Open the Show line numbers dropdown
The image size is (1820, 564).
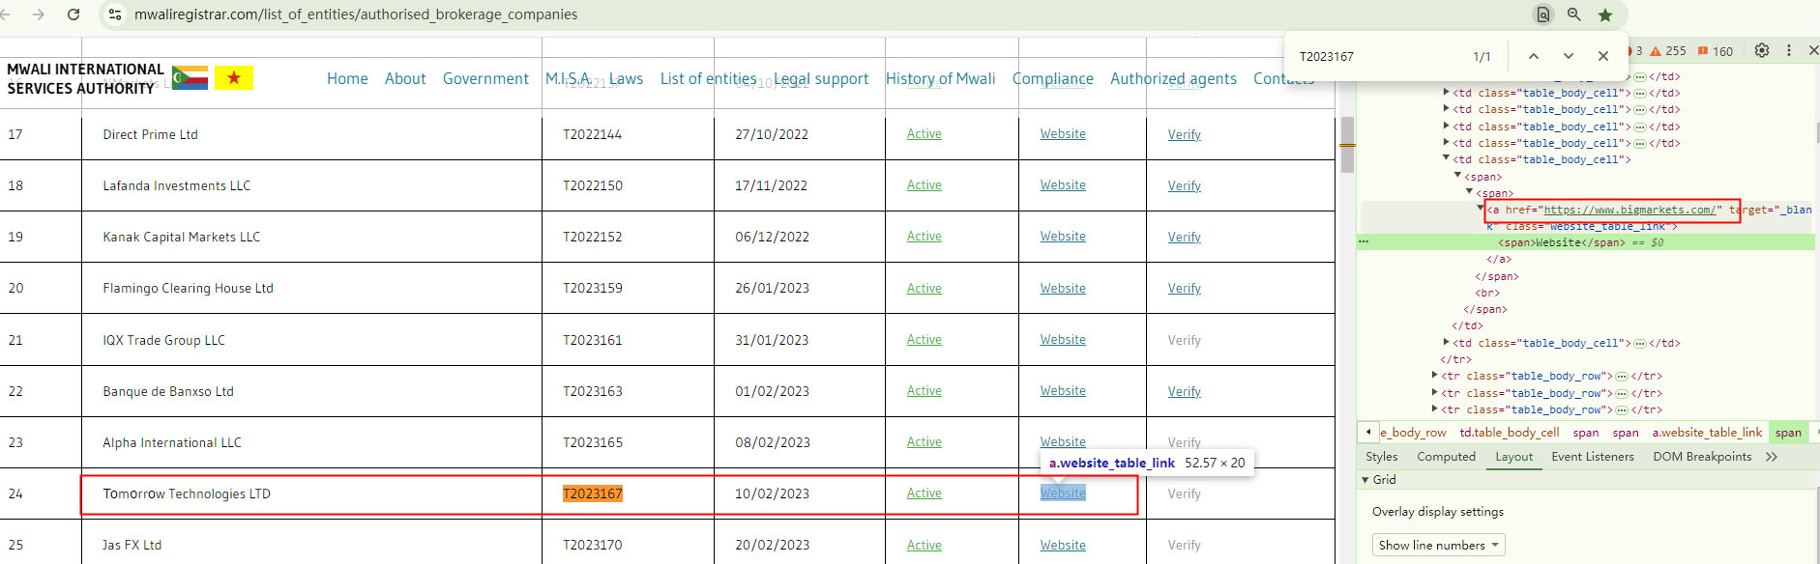[x=1438, y=545]
